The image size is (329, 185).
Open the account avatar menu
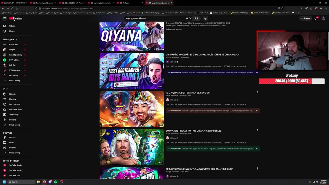point(323,18)
